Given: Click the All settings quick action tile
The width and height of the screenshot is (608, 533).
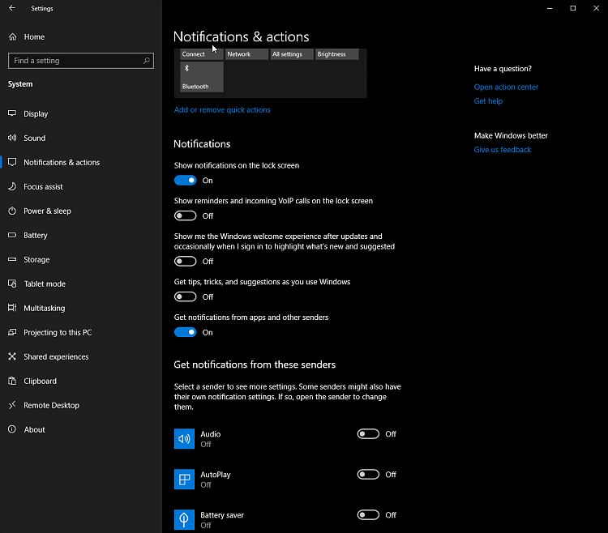Looking at the screenshot, I should [x=292, y=54].
